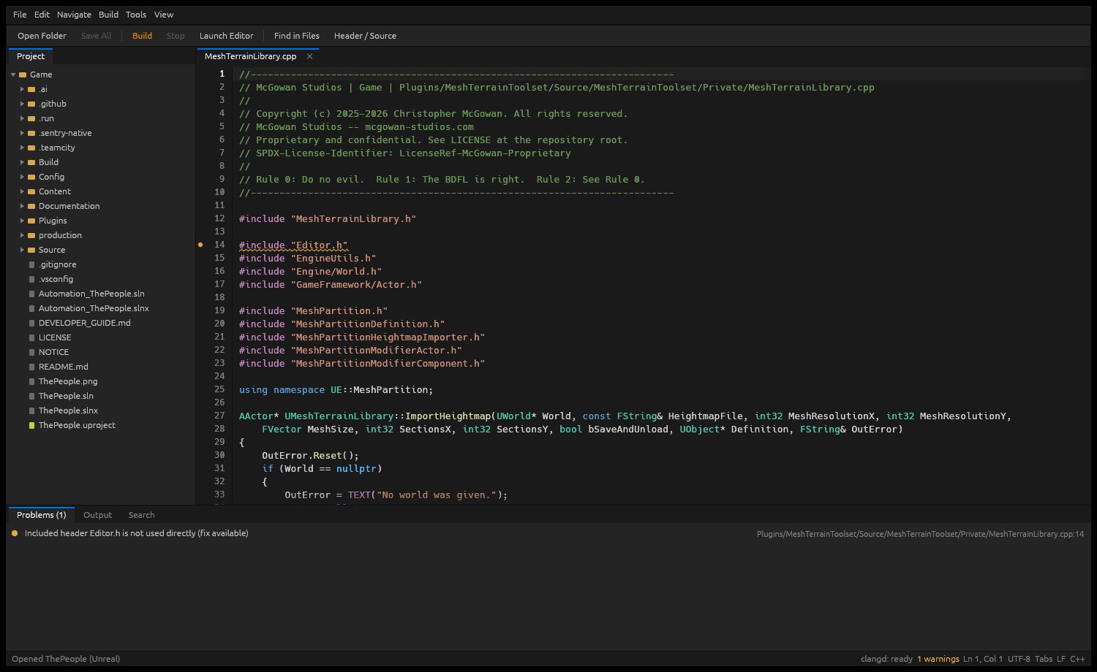
Task: Collapse the Game root folder arrow
Action: point(13,75)
